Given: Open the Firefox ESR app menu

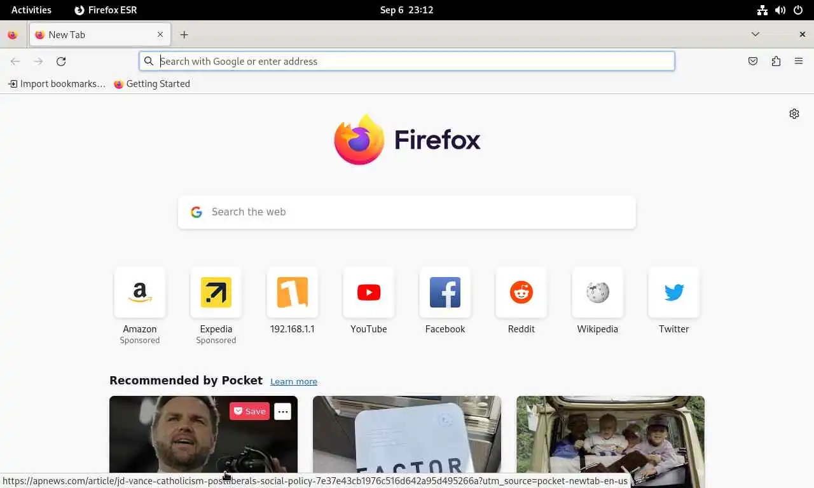Looking at the screenshot, I should pos(106,10).
